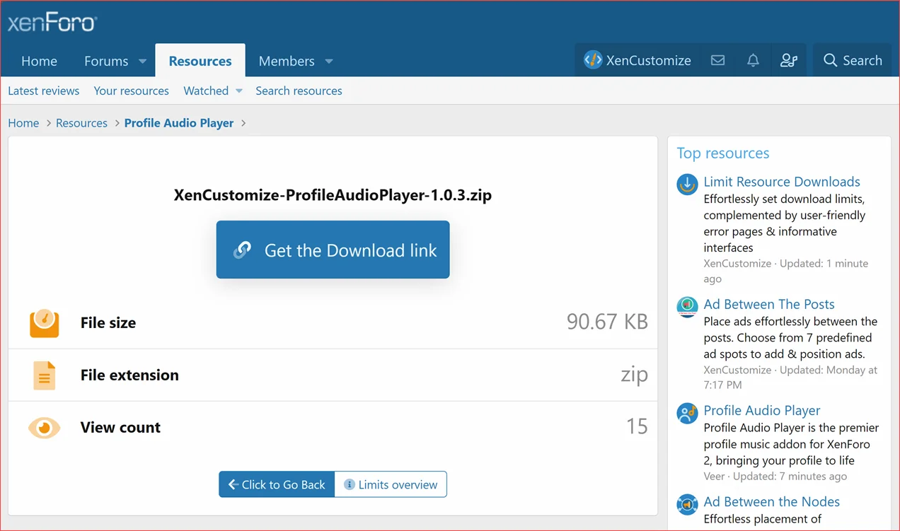The height and width of the screenshot is (531, 900).
Task: Switch to the Home navigation tab
Action: pyautogui.click(x=39, y=61)
